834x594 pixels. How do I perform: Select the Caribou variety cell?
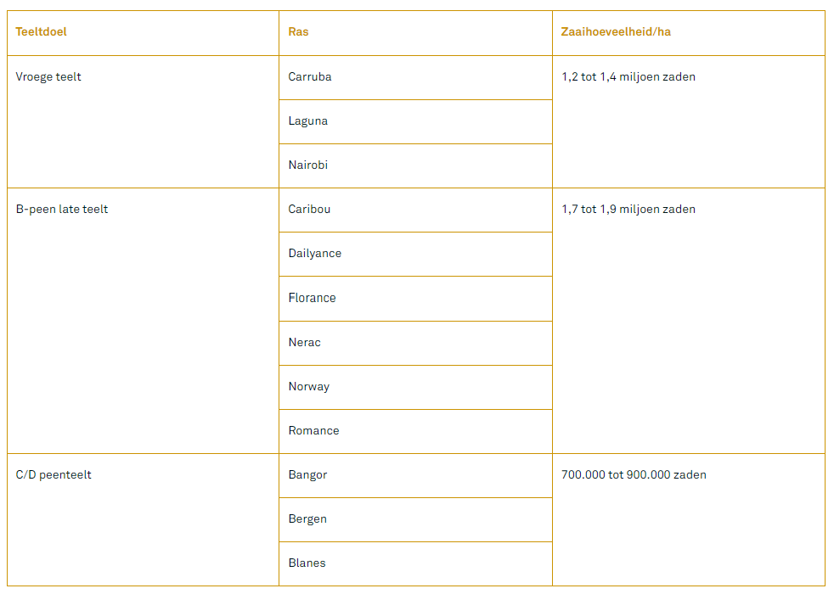[x=310, y=210]
